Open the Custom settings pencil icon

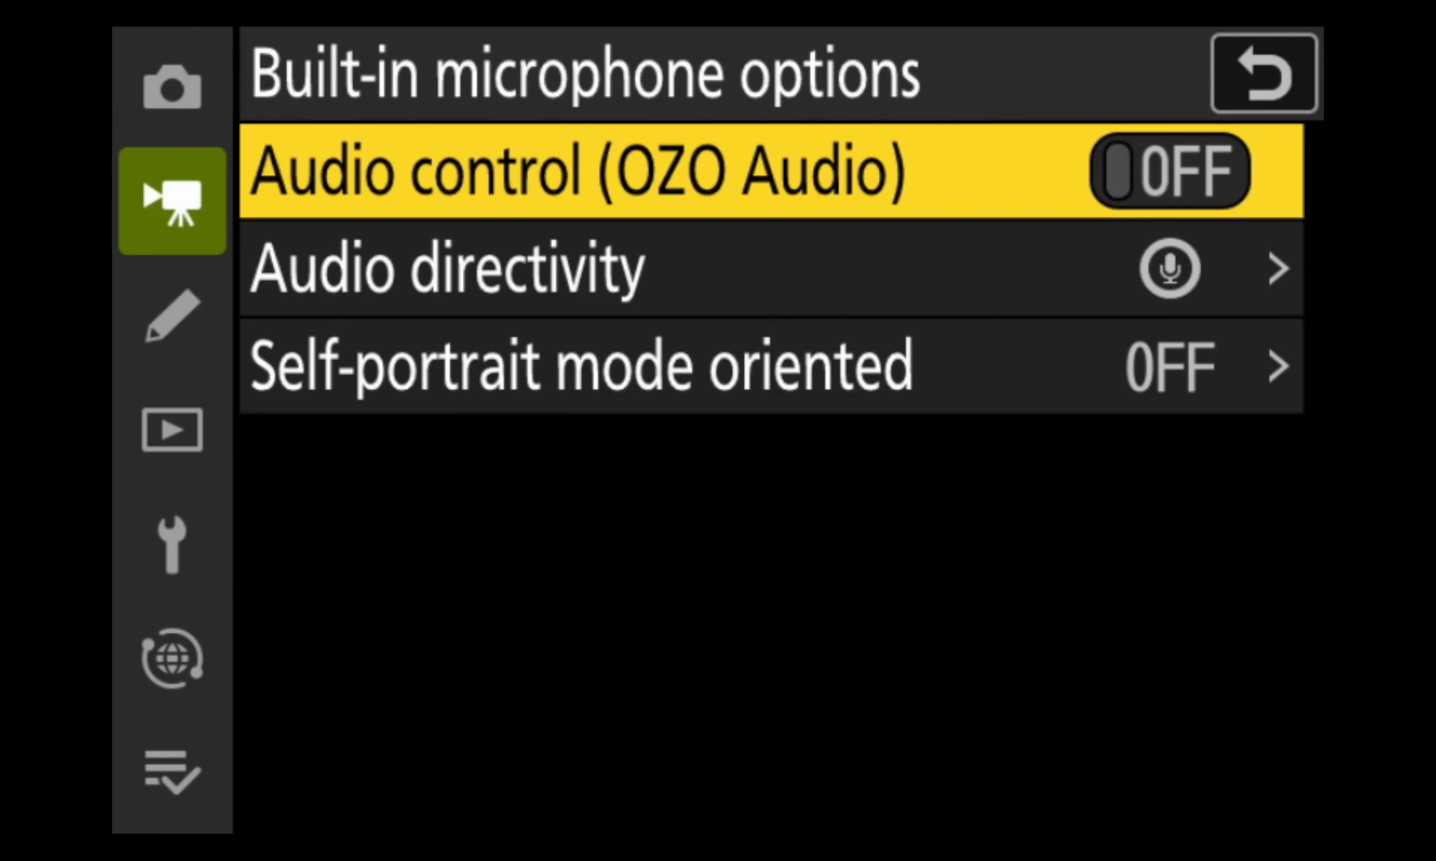coord(172,316)
